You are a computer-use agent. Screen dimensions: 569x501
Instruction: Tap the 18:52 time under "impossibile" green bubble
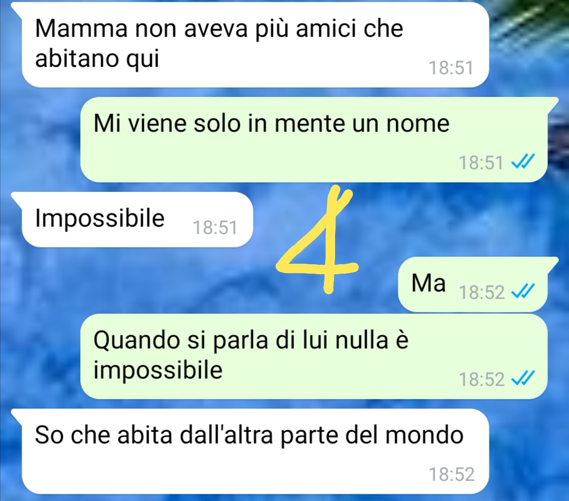[482, 380]
